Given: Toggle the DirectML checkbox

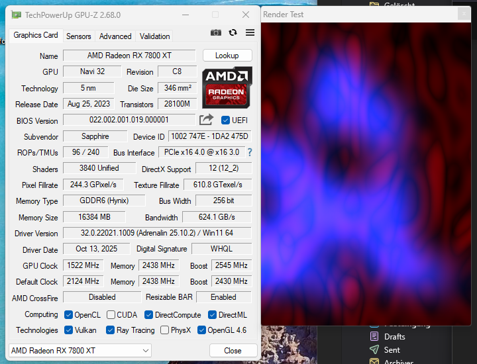Looking at the screenshot, I should pos(213,315).
